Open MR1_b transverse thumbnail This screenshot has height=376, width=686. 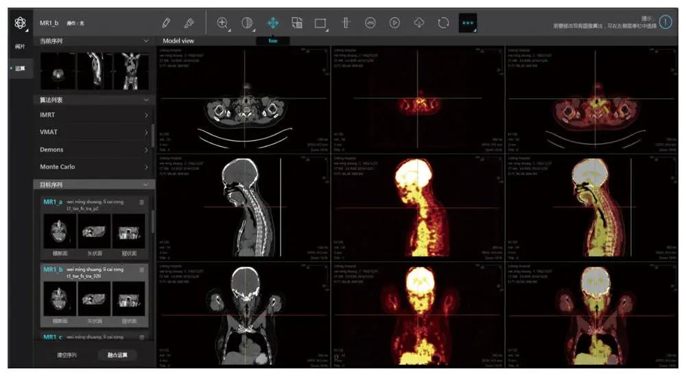point(60,298)
